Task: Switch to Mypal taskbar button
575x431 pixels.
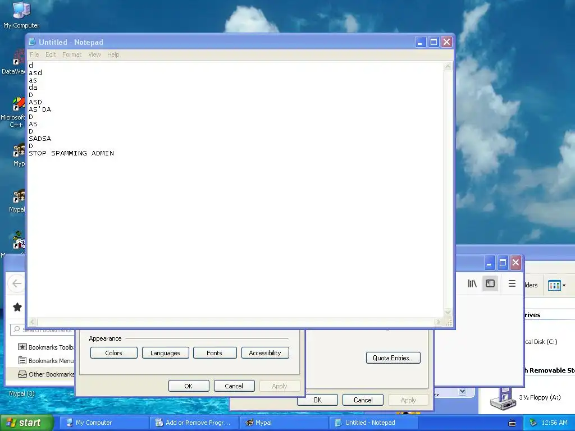Action: tap(284, 423)
